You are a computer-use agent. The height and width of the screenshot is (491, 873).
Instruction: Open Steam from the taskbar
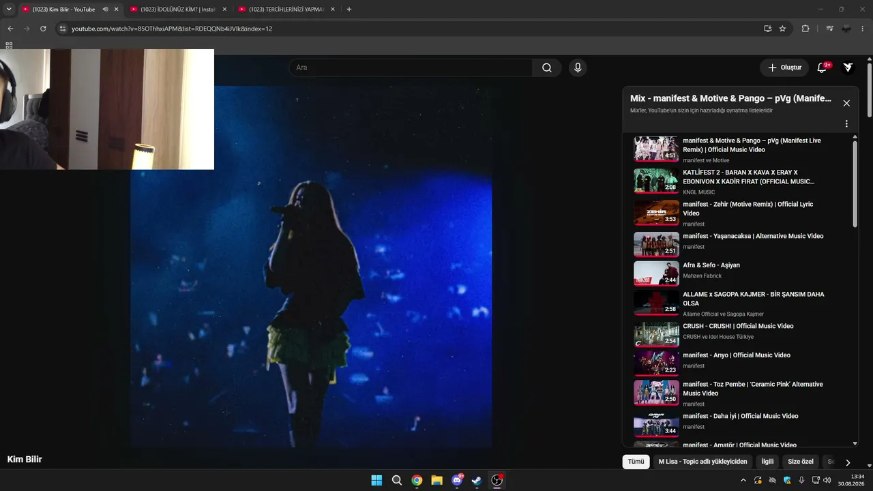tap(477, 480)
